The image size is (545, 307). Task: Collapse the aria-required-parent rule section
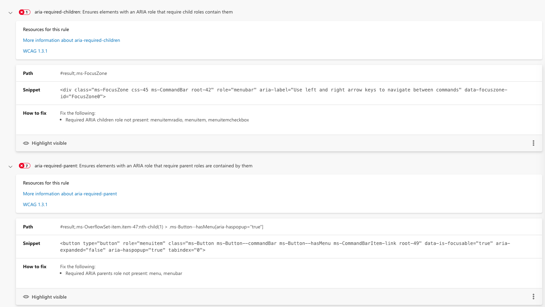[x=10, y=166]
